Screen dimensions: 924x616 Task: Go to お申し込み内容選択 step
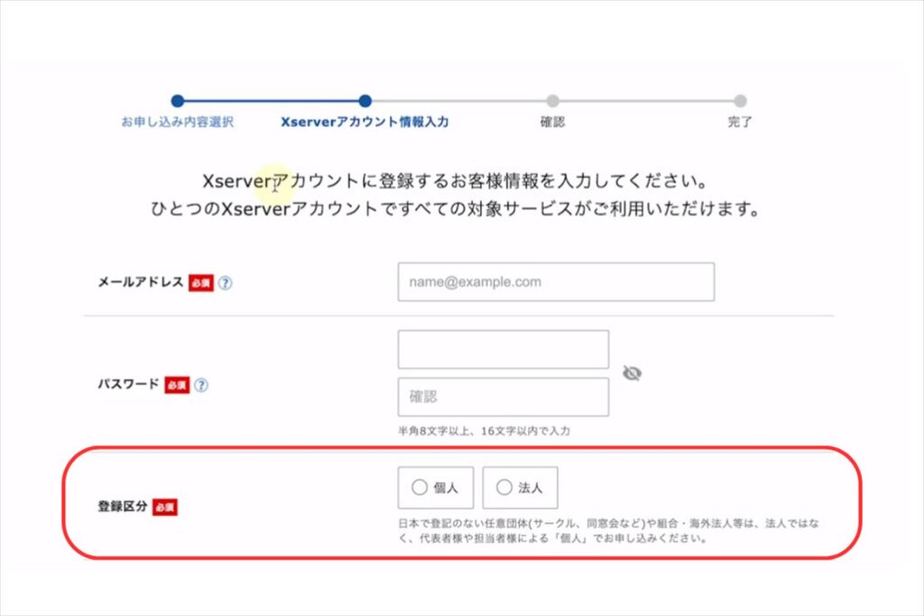click(178, 122)
